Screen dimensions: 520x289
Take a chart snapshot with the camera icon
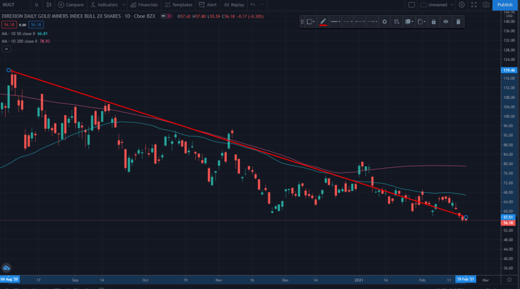tap(486, 5)
